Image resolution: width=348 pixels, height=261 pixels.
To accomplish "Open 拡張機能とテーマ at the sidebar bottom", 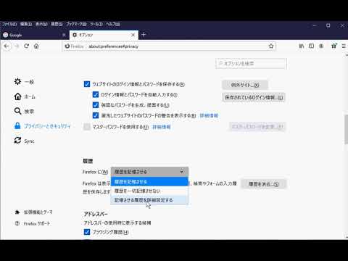I will click(33, 212).
